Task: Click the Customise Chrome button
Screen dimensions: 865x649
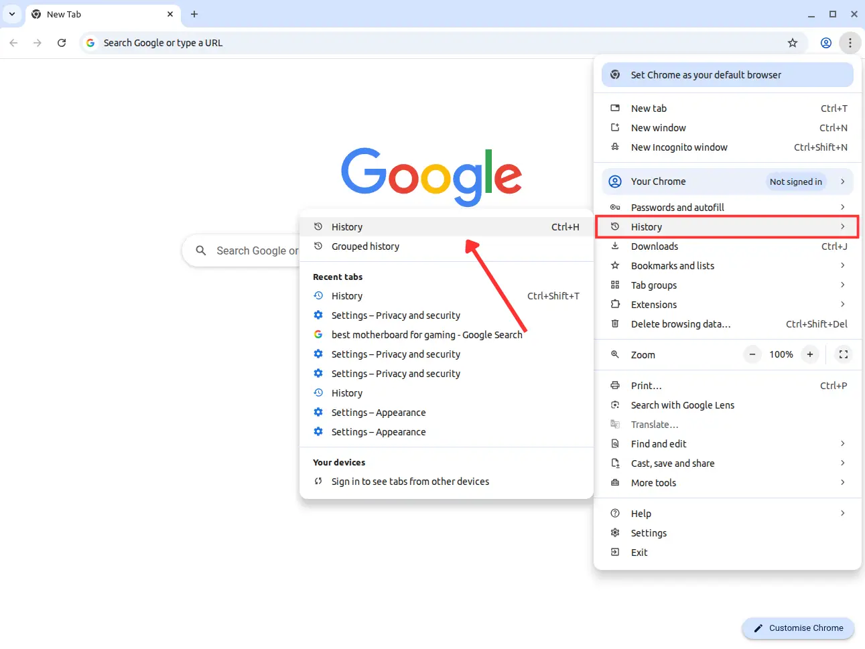Action: tap(798, 628)
